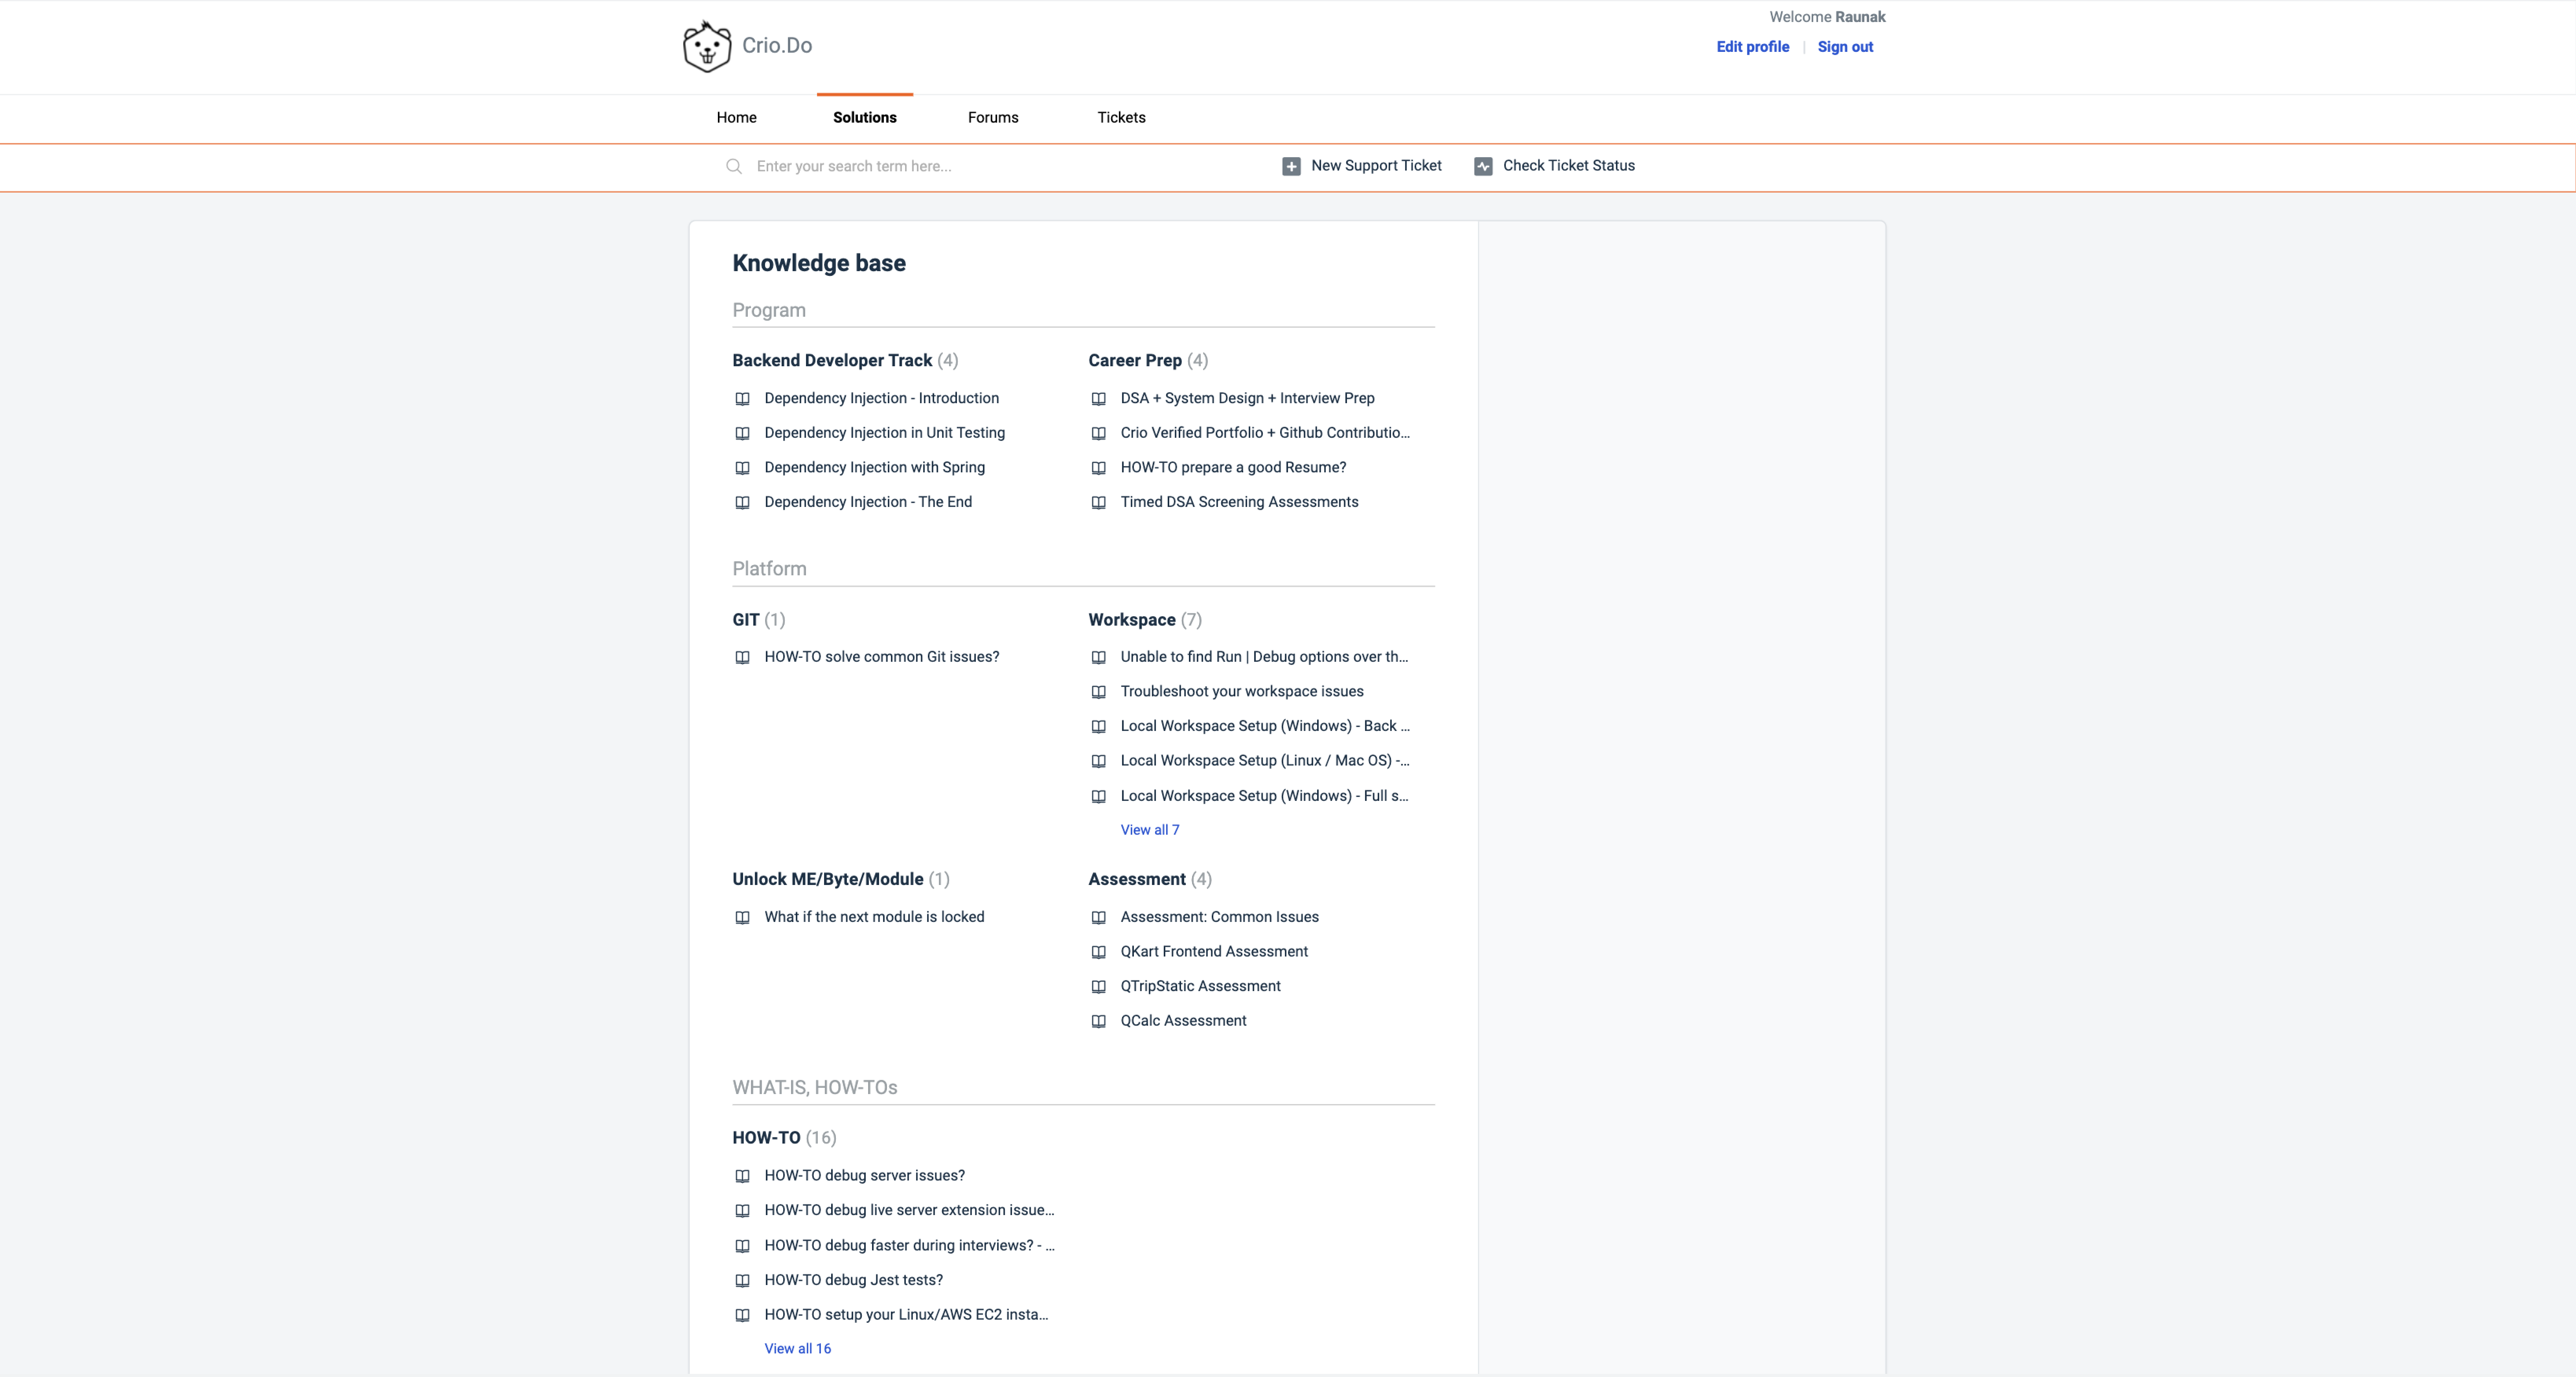Viewport: 2576px width, 1377px height.
Task: Click book icon next to QTripStatic Assessment
Action: click(x=1098, y=986)
